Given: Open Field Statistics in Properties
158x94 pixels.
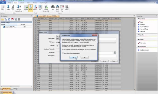Looking at the screenshot, I should point(144,27).
